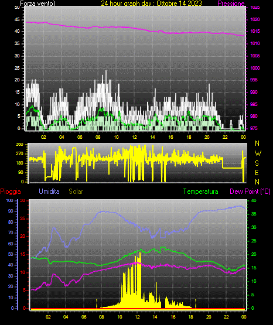
Task: Click the W wind direction letter
Action: [x=258, y=153]
